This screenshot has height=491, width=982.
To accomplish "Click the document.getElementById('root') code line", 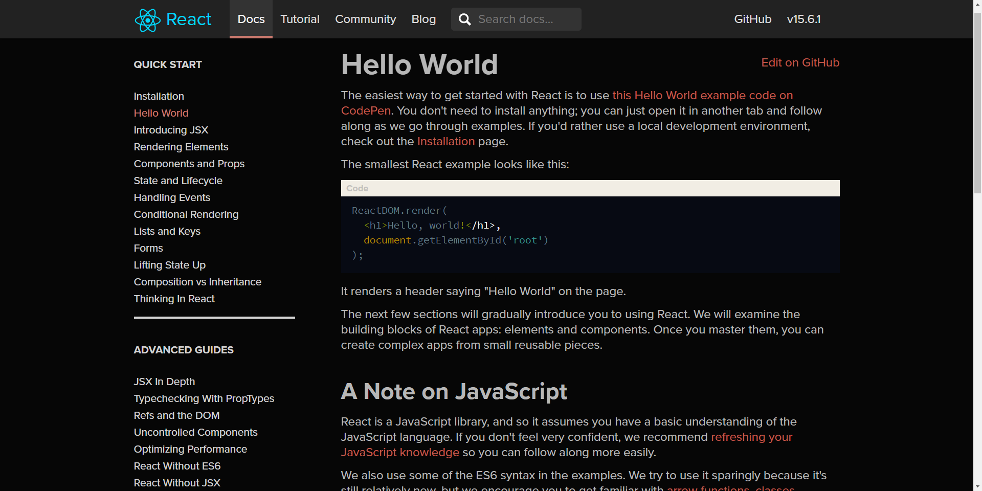I will 456,240.
